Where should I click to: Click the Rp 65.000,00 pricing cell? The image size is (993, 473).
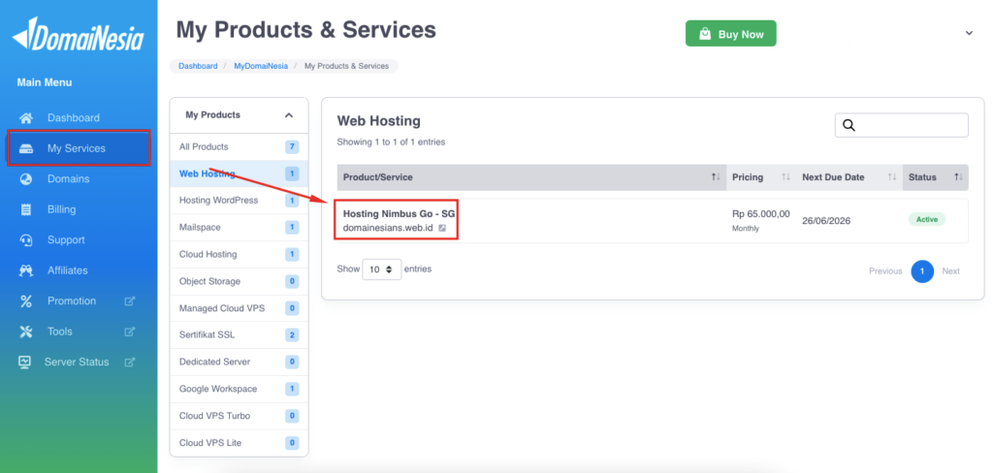[x=760, y=213]
